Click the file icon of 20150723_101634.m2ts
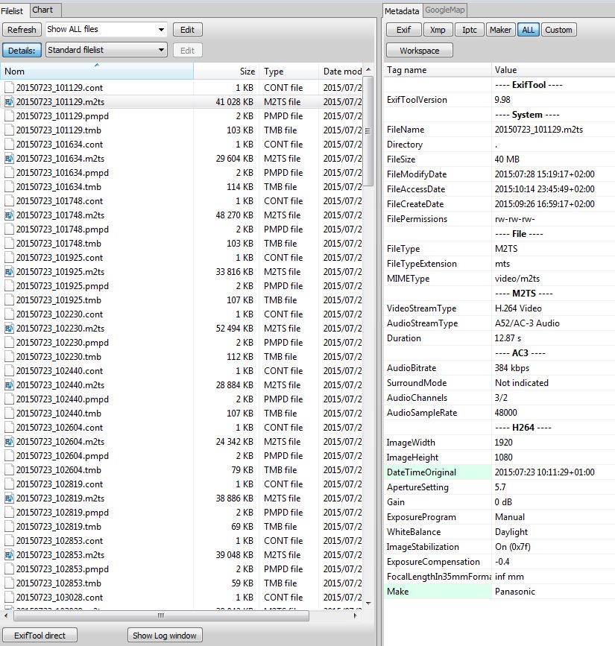615x646 pixels. click(9, 159)
